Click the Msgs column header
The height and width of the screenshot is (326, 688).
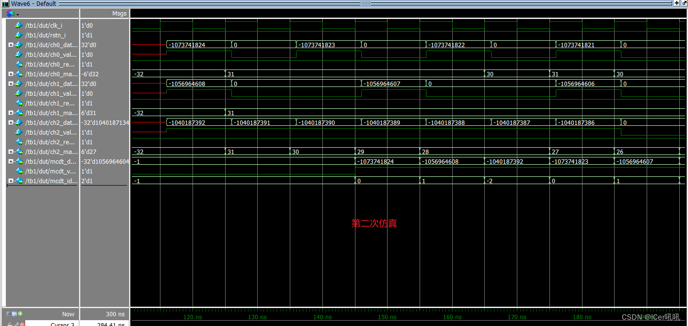(119, 14)
